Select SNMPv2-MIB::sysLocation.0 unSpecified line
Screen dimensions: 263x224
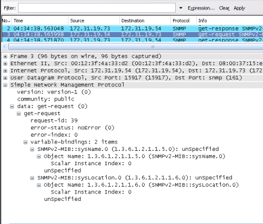pos(135,178)
